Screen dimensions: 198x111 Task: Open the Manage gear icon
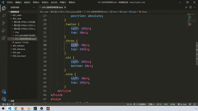(x=4, y=99)
